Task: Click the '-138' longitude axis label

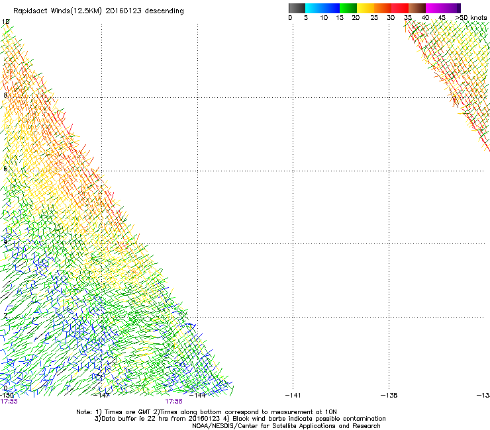Action: click(389, 396)
